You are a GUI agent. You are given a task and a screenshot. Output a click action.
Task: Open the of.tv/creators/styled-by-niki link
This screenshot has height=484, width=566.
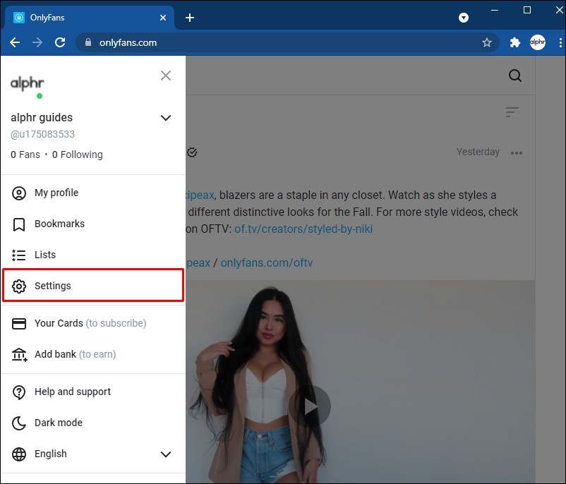point(303,229)
